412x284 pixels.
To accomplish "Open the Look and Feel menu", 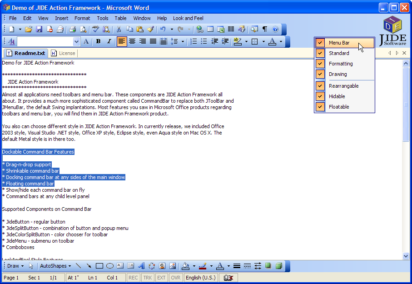I will tap(188, 18).
